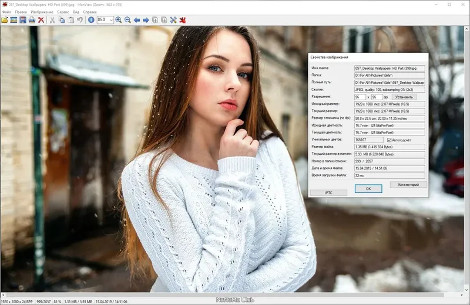Click the Комментарий button
The height and width of the screenshot is (305, 470).
[408, 185]
